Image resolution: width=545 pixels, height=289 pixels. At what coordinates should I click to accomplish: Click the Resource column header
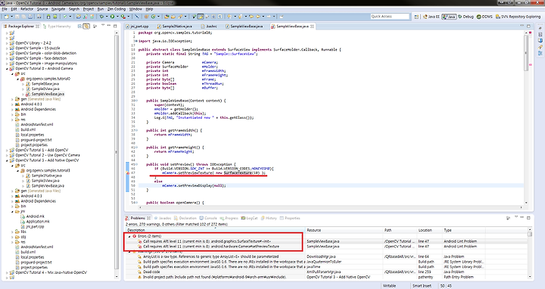click(x=344, y=230)
